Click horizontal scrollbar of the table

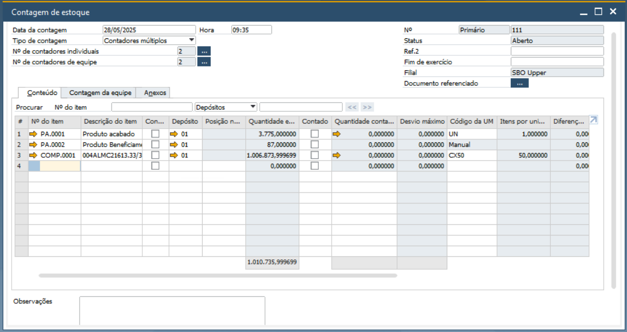tap(218, 276)
